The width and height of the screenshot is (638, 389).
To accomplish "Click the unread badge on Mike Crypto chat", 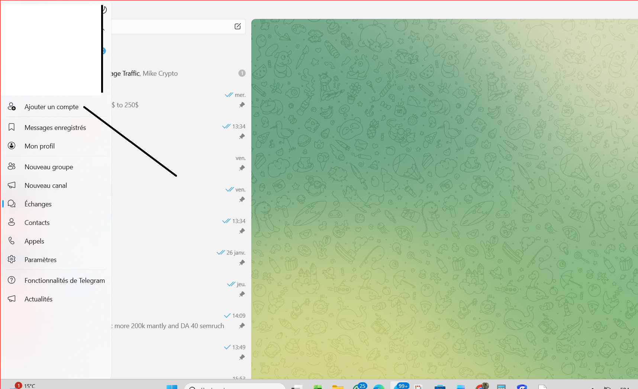I will 242,73.
